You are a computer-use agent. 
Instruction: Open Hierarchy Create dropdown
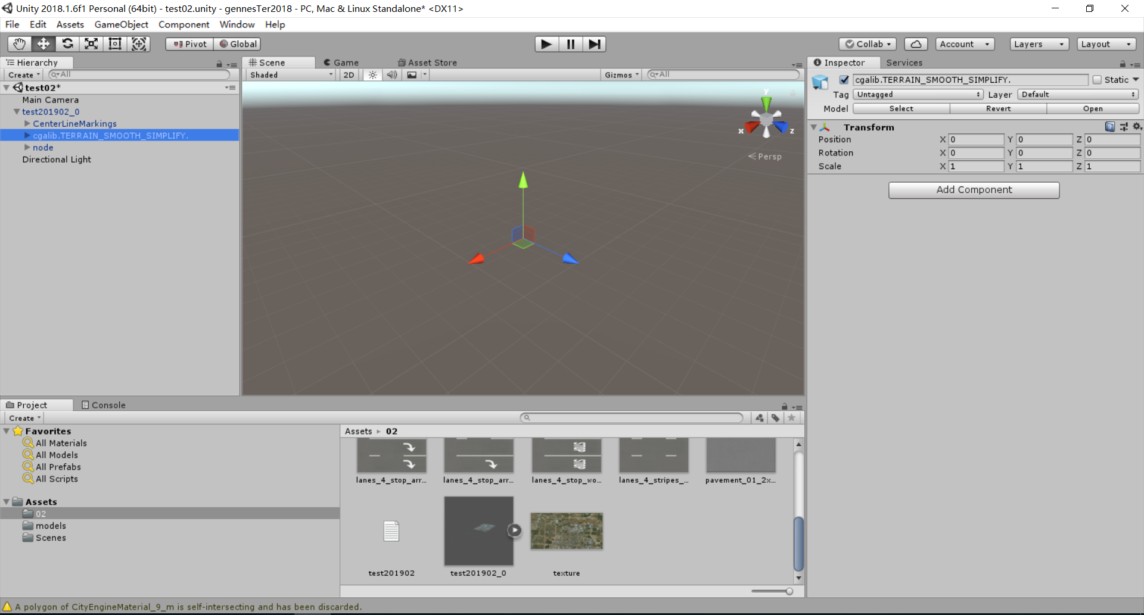pyautogui.click(x=24, y=75)
